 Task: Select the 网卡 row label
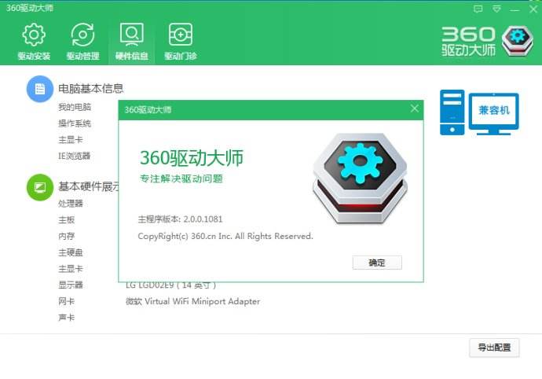click(66, 301)
